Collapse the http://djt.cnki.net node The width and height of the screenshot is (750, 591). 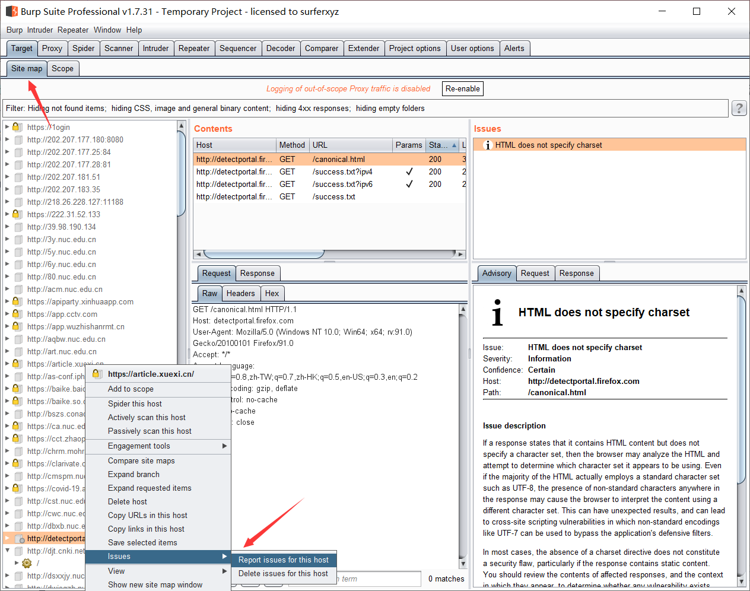point(7,551)
